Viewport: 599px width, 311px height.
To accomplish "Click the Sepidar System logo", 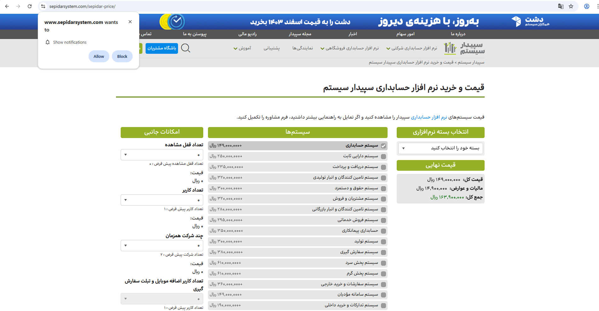I will pos(464,48).
